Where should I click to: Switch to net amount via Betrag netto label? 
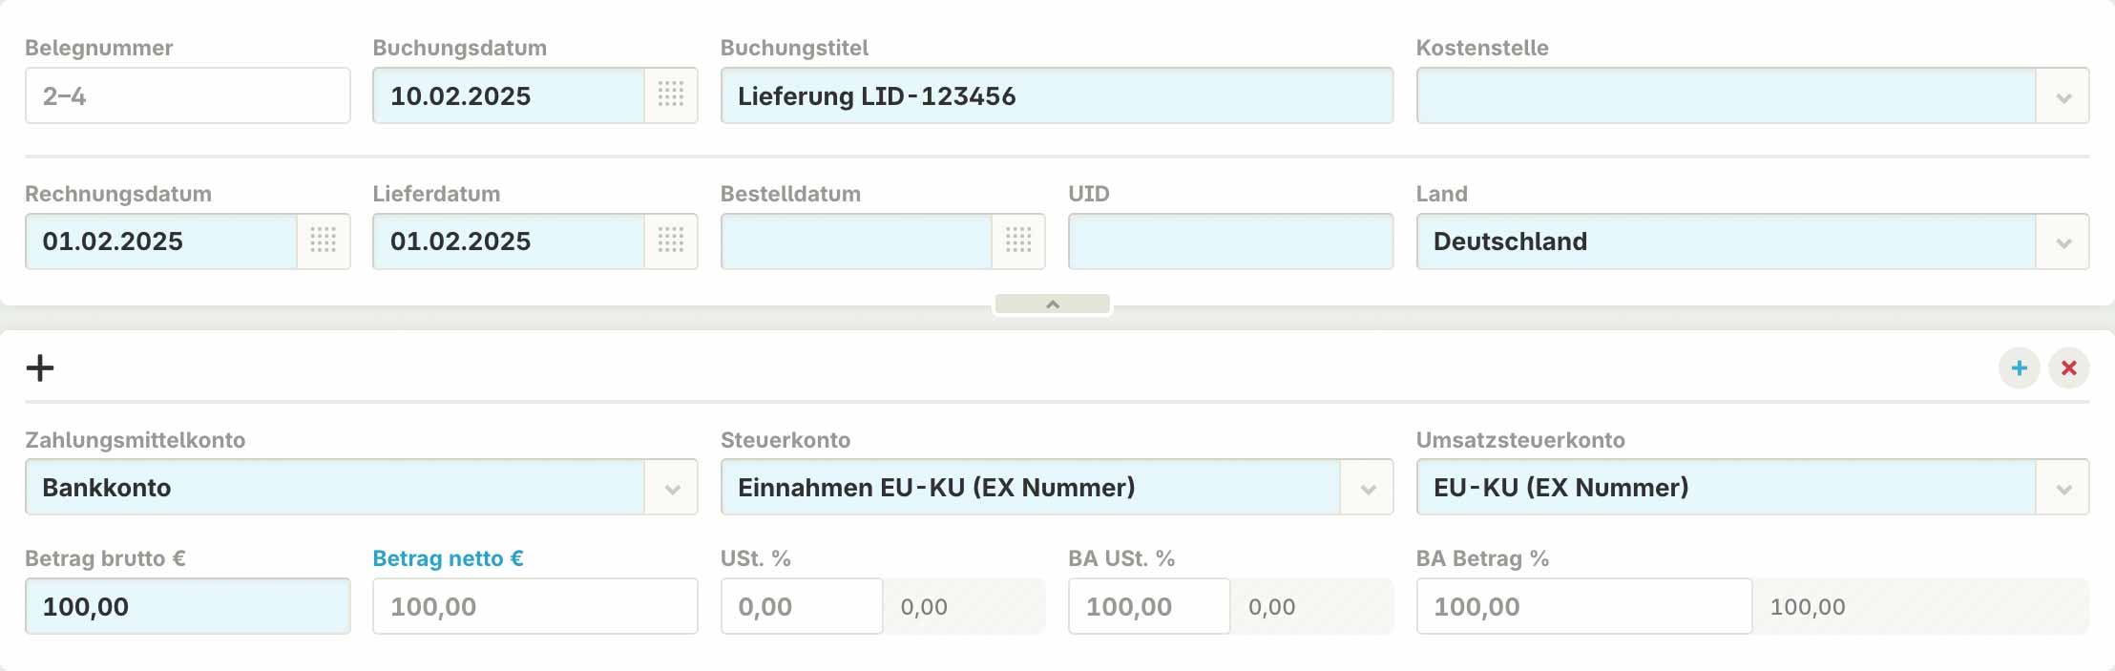pyautogui.click(x=447, y=558)
